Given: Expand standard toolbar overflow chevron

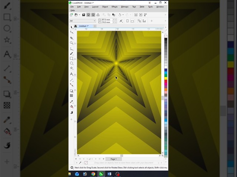Looking at the screenshot, I should coord(166,15).
